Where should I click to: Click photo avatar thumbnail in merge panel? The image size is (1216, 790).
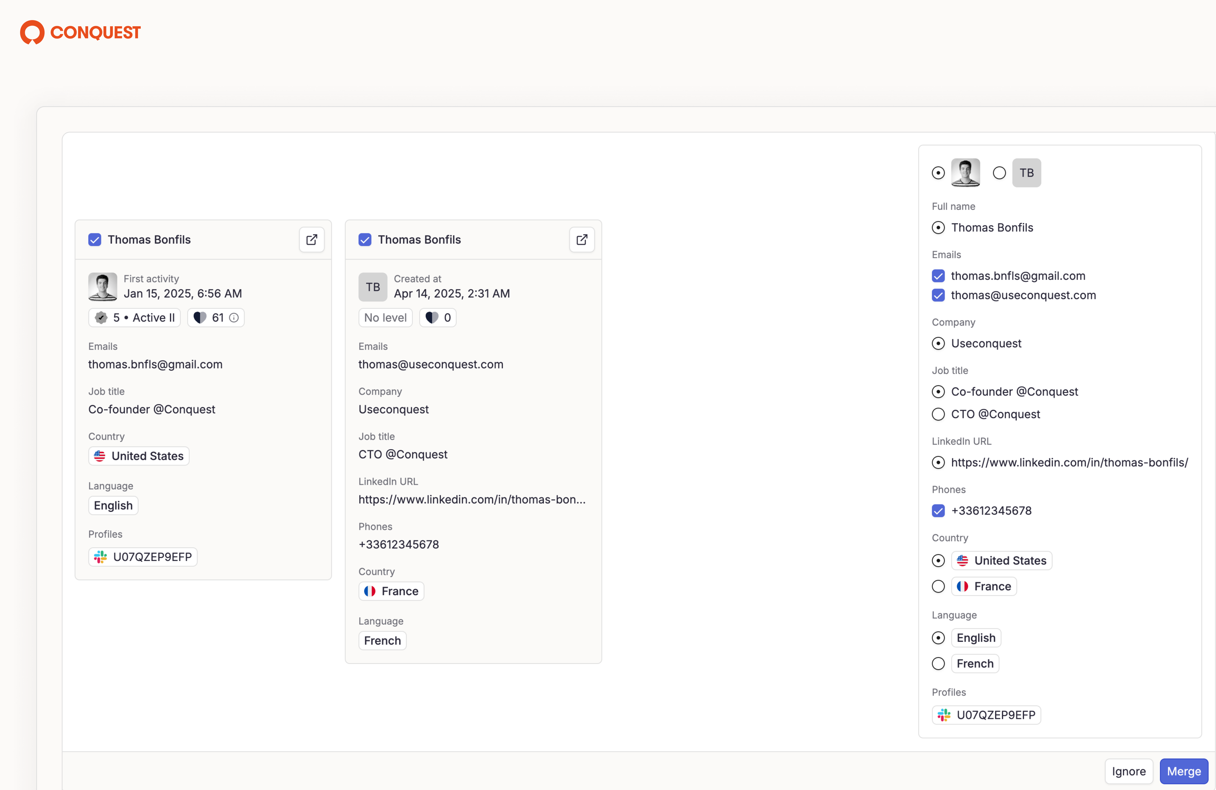[x=966, y=173]
